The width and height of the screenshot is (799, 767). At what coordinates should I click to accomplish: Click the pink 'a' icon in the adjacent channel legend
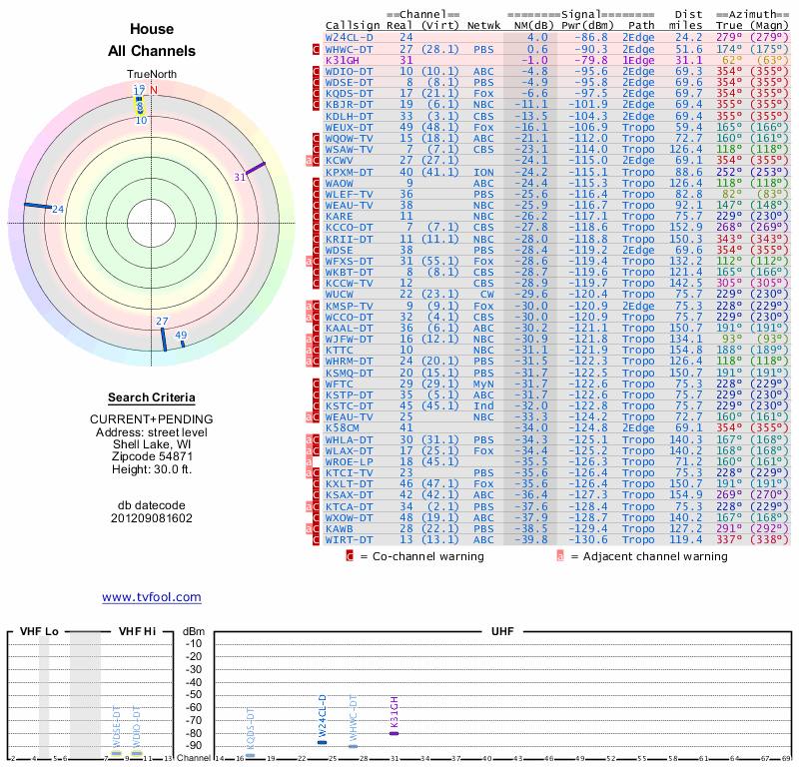tap(560, 556)
